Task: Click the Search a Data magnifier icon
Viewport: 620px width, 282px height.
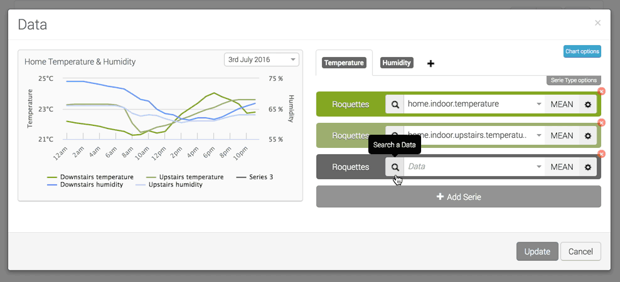Action: 395,167
